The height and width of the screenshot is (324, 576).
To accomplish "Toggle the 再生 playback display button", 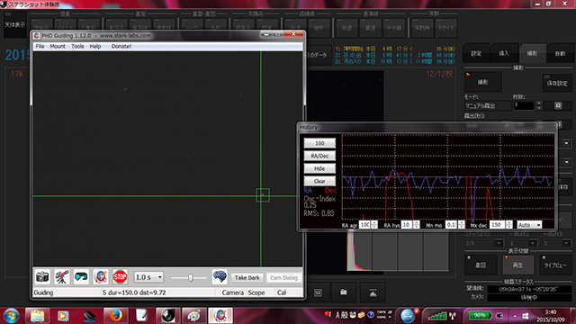I will pyautogui.click(x=518, y=265).
